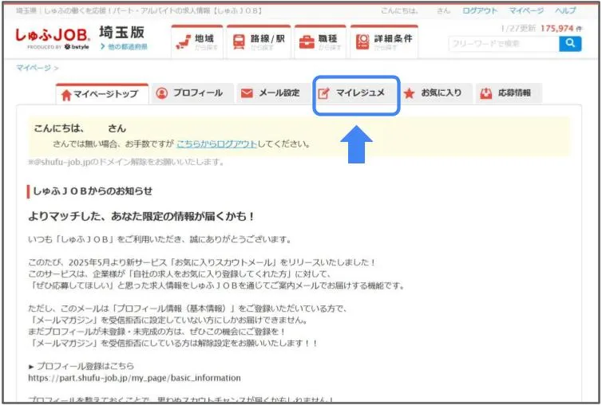The image size is (602, 405).
Task: Open the 応募情報 tab
Action: [x=506, y=93]
